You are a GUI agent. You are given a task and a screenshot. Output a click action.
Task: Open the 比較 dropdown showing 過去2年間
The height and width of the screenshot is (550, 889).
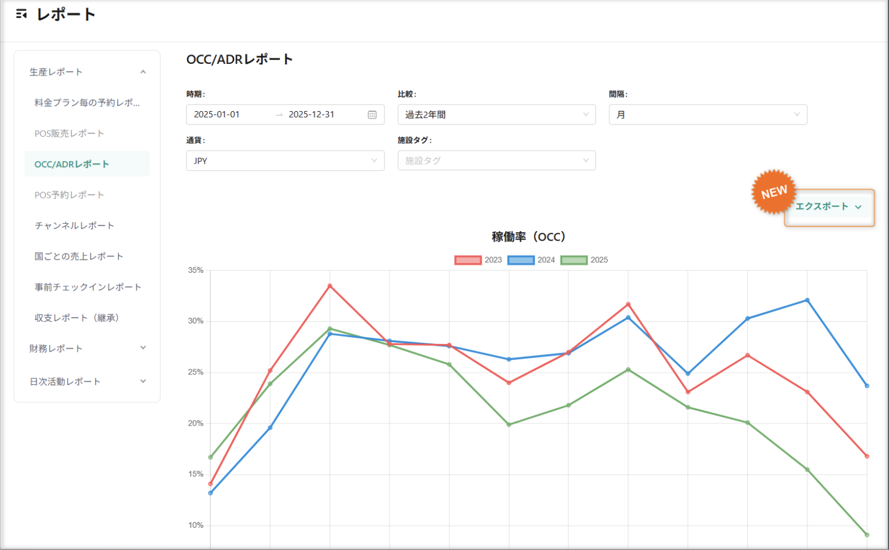pyautogui.click(x=496, y=114)
